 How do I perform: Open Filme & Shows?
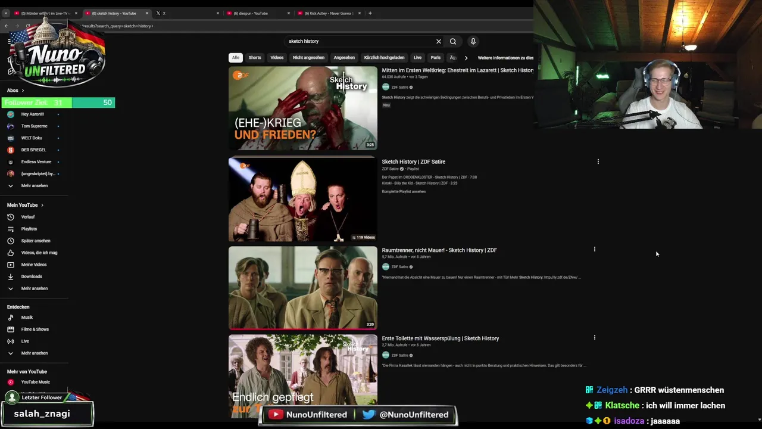36,329
